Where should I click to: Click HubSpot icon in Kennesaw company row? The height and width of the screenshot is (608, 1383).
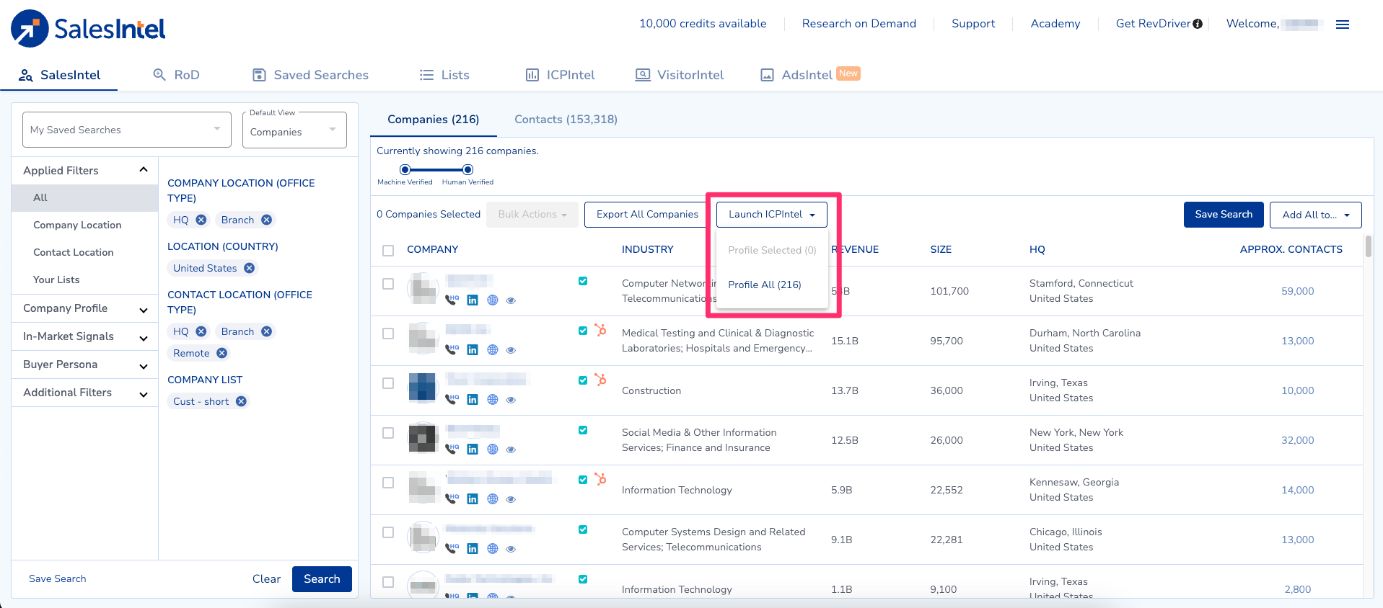click(x=600, y=479)
